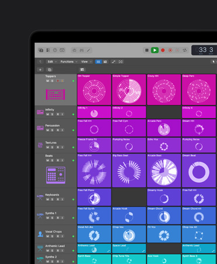This screenshot has height=264, width=217.
Task: Click the back arrow left of Edit menu
Action: tap(40, 62)
